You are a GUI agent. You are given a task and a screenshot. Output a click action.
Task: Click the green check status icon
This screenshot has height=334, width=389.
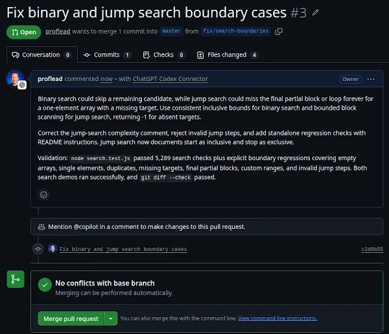tap(45, 285)
